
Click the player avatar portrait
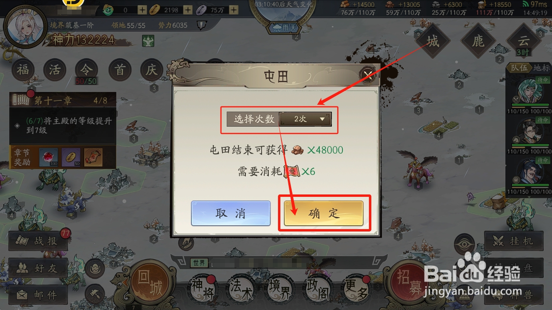click(25, 27)
